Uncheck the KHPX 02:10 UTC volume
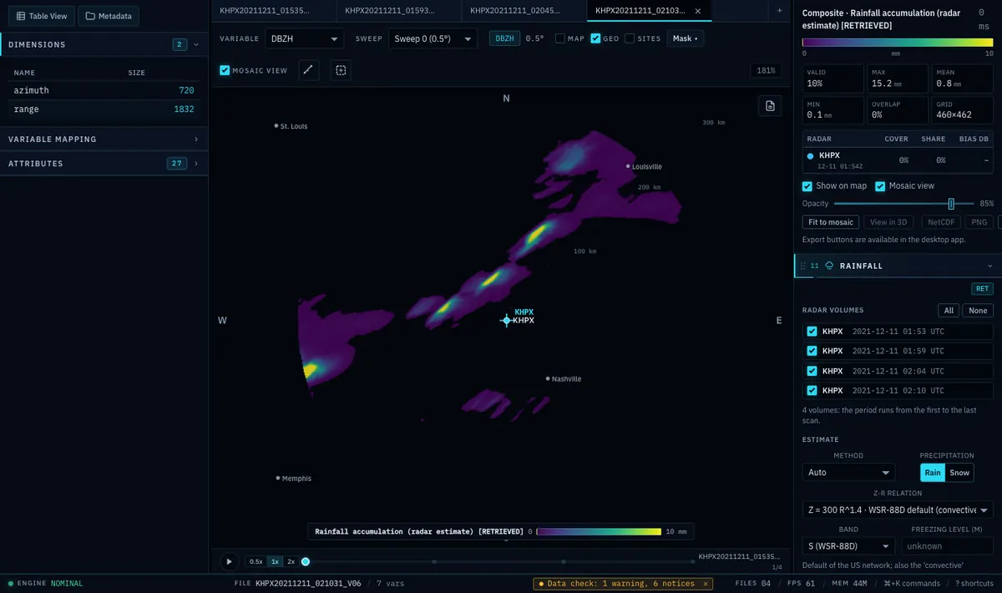 pyautogui.click(x=812, y=390)
